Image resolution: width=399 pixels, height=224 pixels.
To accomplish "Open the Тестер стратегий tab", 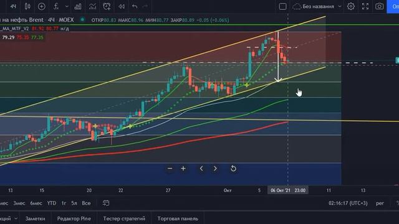I will point(124,218).
